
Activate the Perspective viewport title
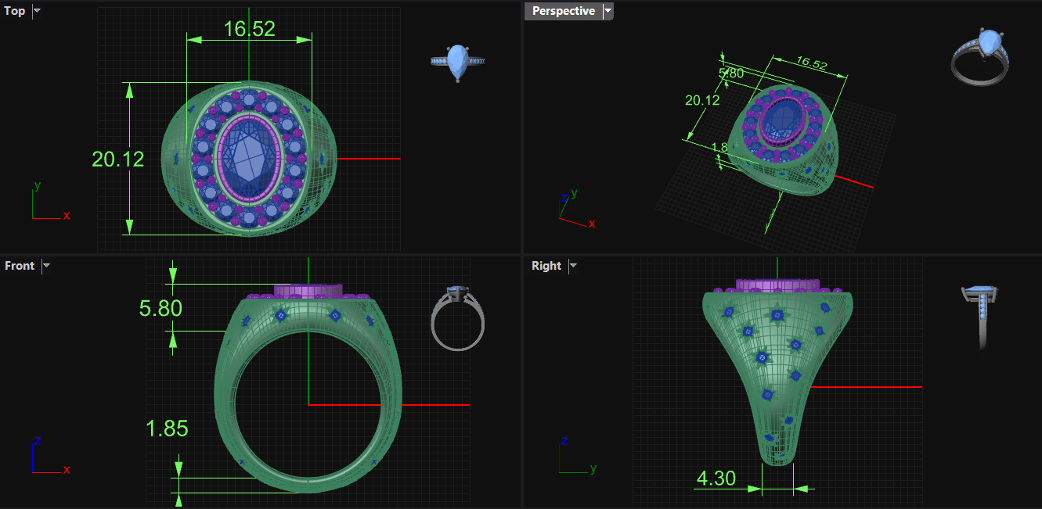point(563,11)
